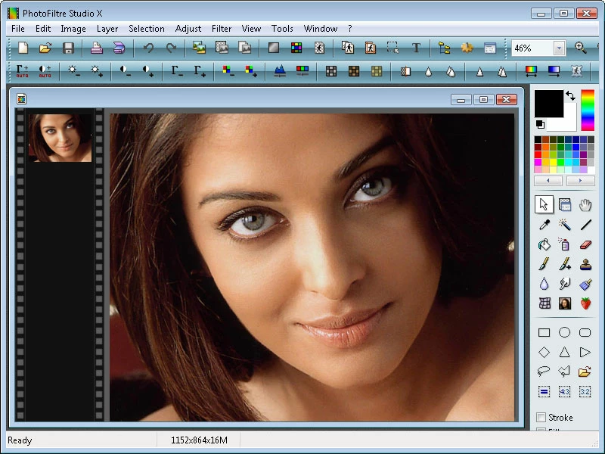The width and height of the screenshot is (605, 454).
Task: Print the current photo
Action: tap(97, 48)
